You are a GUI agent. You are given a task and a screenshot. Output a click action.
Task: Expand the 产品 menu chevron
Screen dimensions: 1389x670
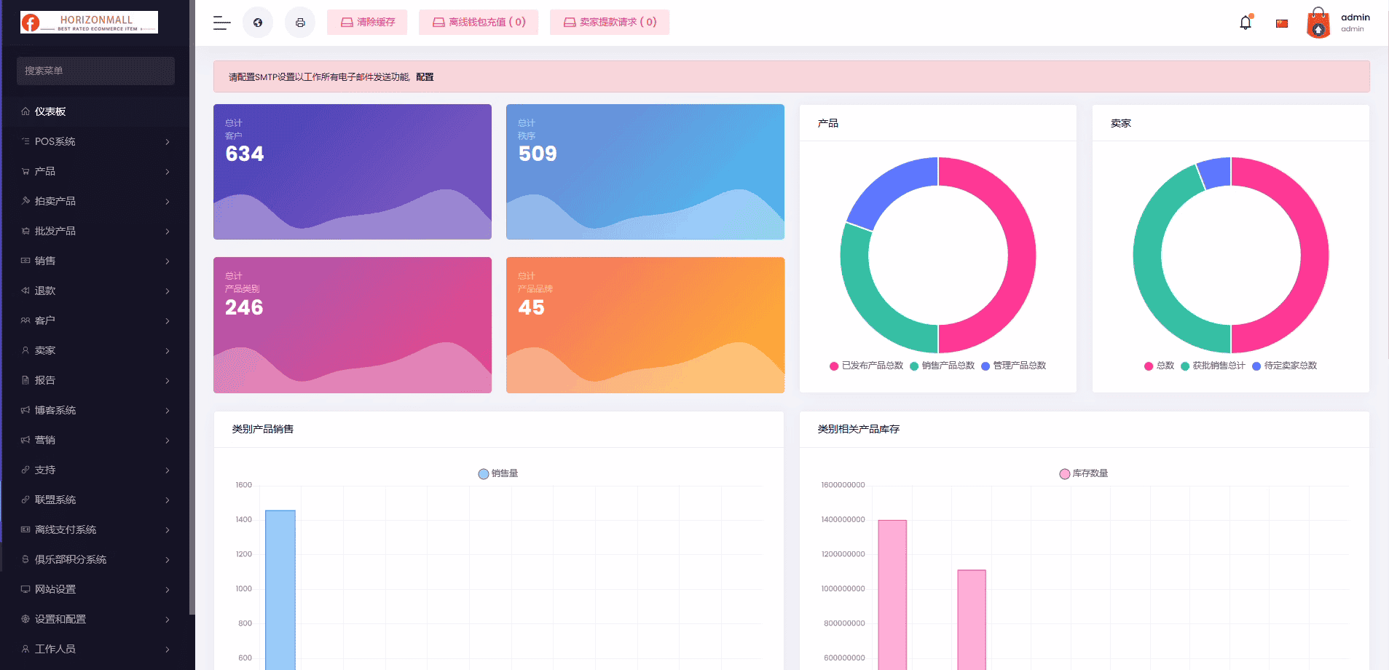[x=168, y=172]
